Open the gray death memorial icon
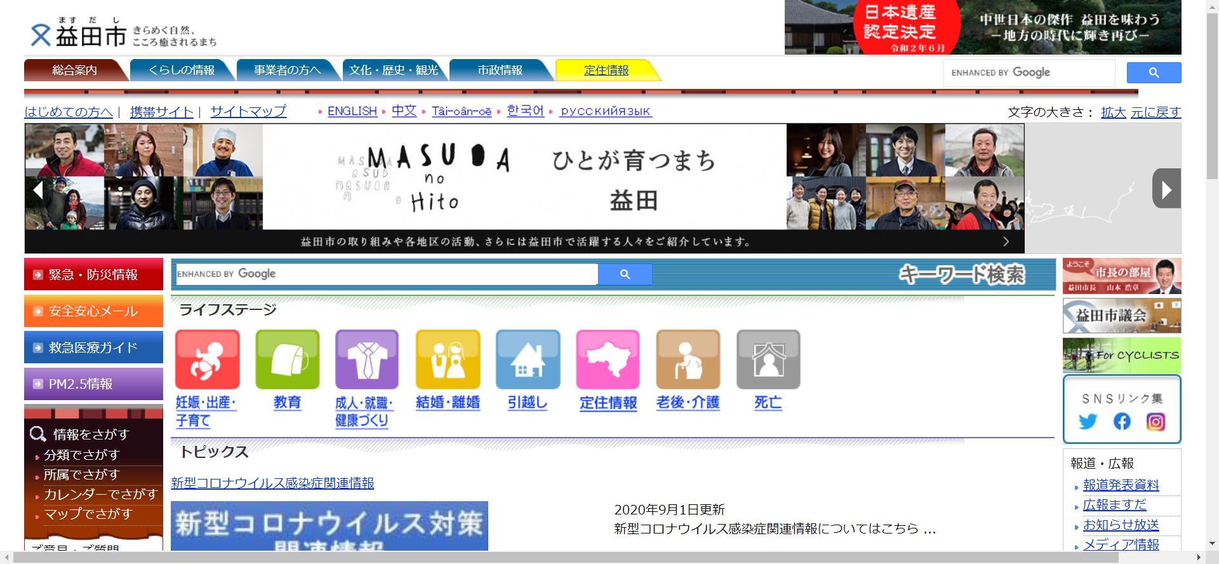 (768, 359)
